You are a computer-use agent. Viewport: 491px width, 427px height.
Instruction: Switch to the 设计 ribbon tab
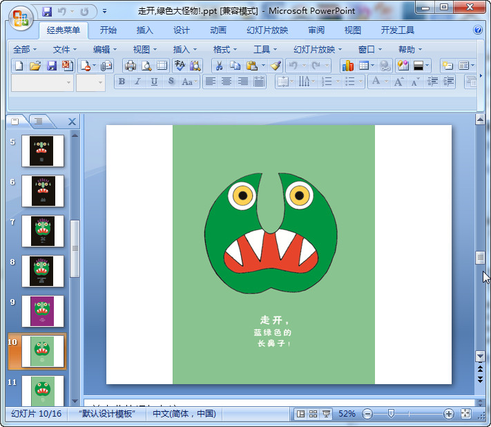click(182, 30)
